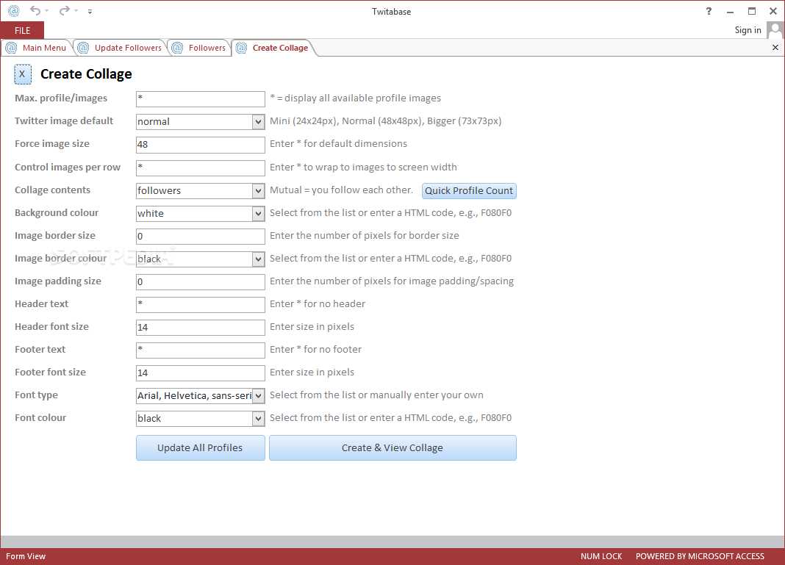
Task: Expand the Collage contents dropdown
Action: [x=258, y=191]
